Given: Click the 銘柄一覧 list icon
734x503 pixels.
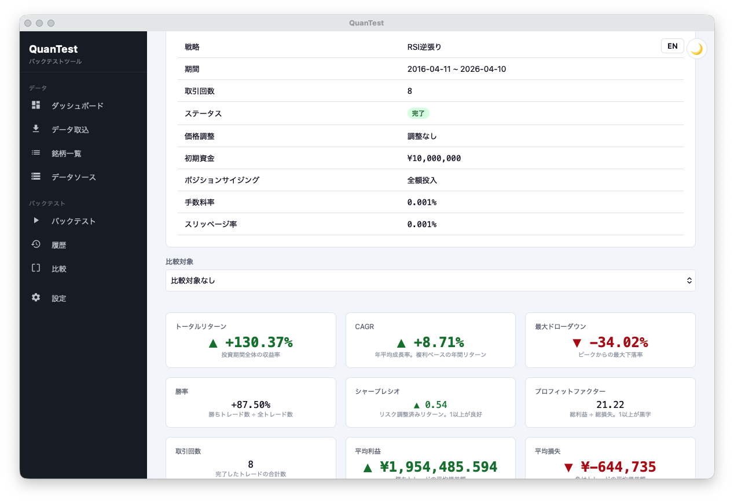Looking at the screenshot, I should (x=36, y=153).
